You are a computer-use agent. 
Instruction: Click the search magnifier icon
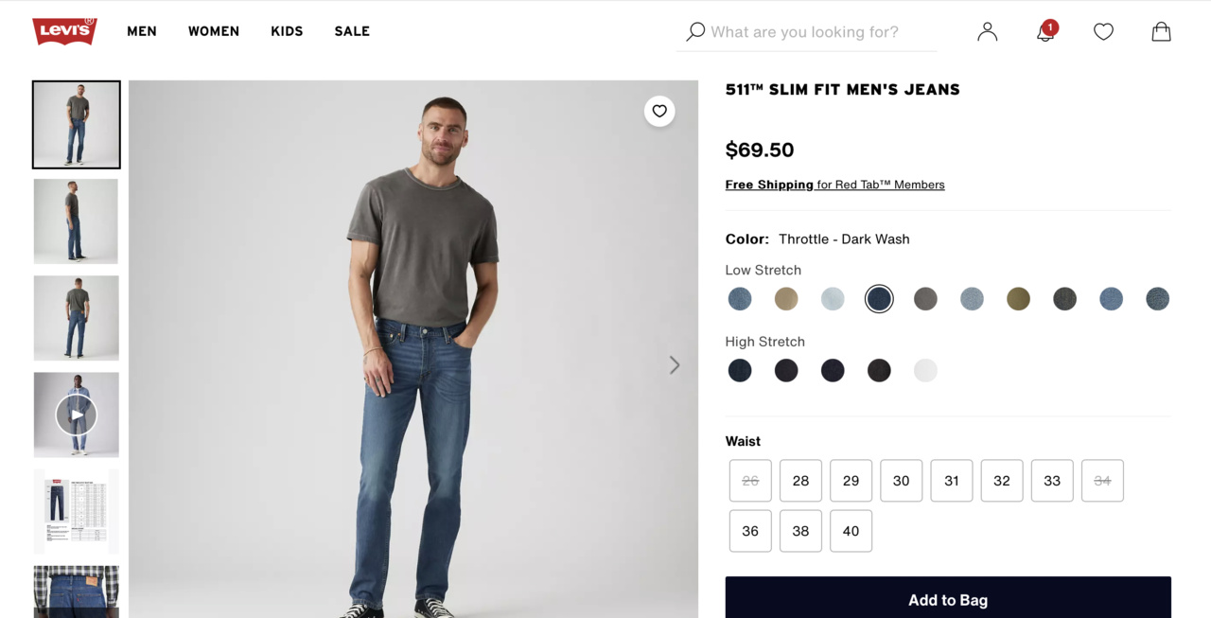click(x=695, y=31)
